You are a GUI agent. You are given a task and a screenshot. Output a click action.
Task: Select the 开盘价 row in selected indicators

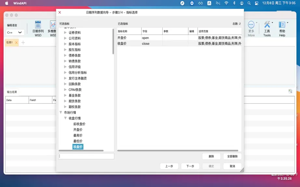point(179,38)
